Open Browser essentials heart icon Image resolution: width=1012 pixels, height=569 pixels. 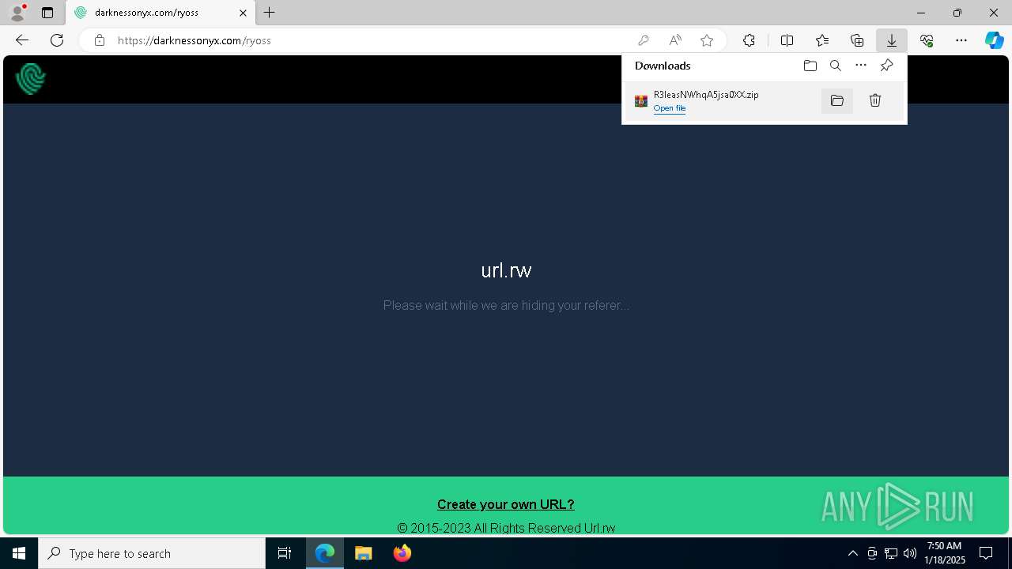point(927,40)
